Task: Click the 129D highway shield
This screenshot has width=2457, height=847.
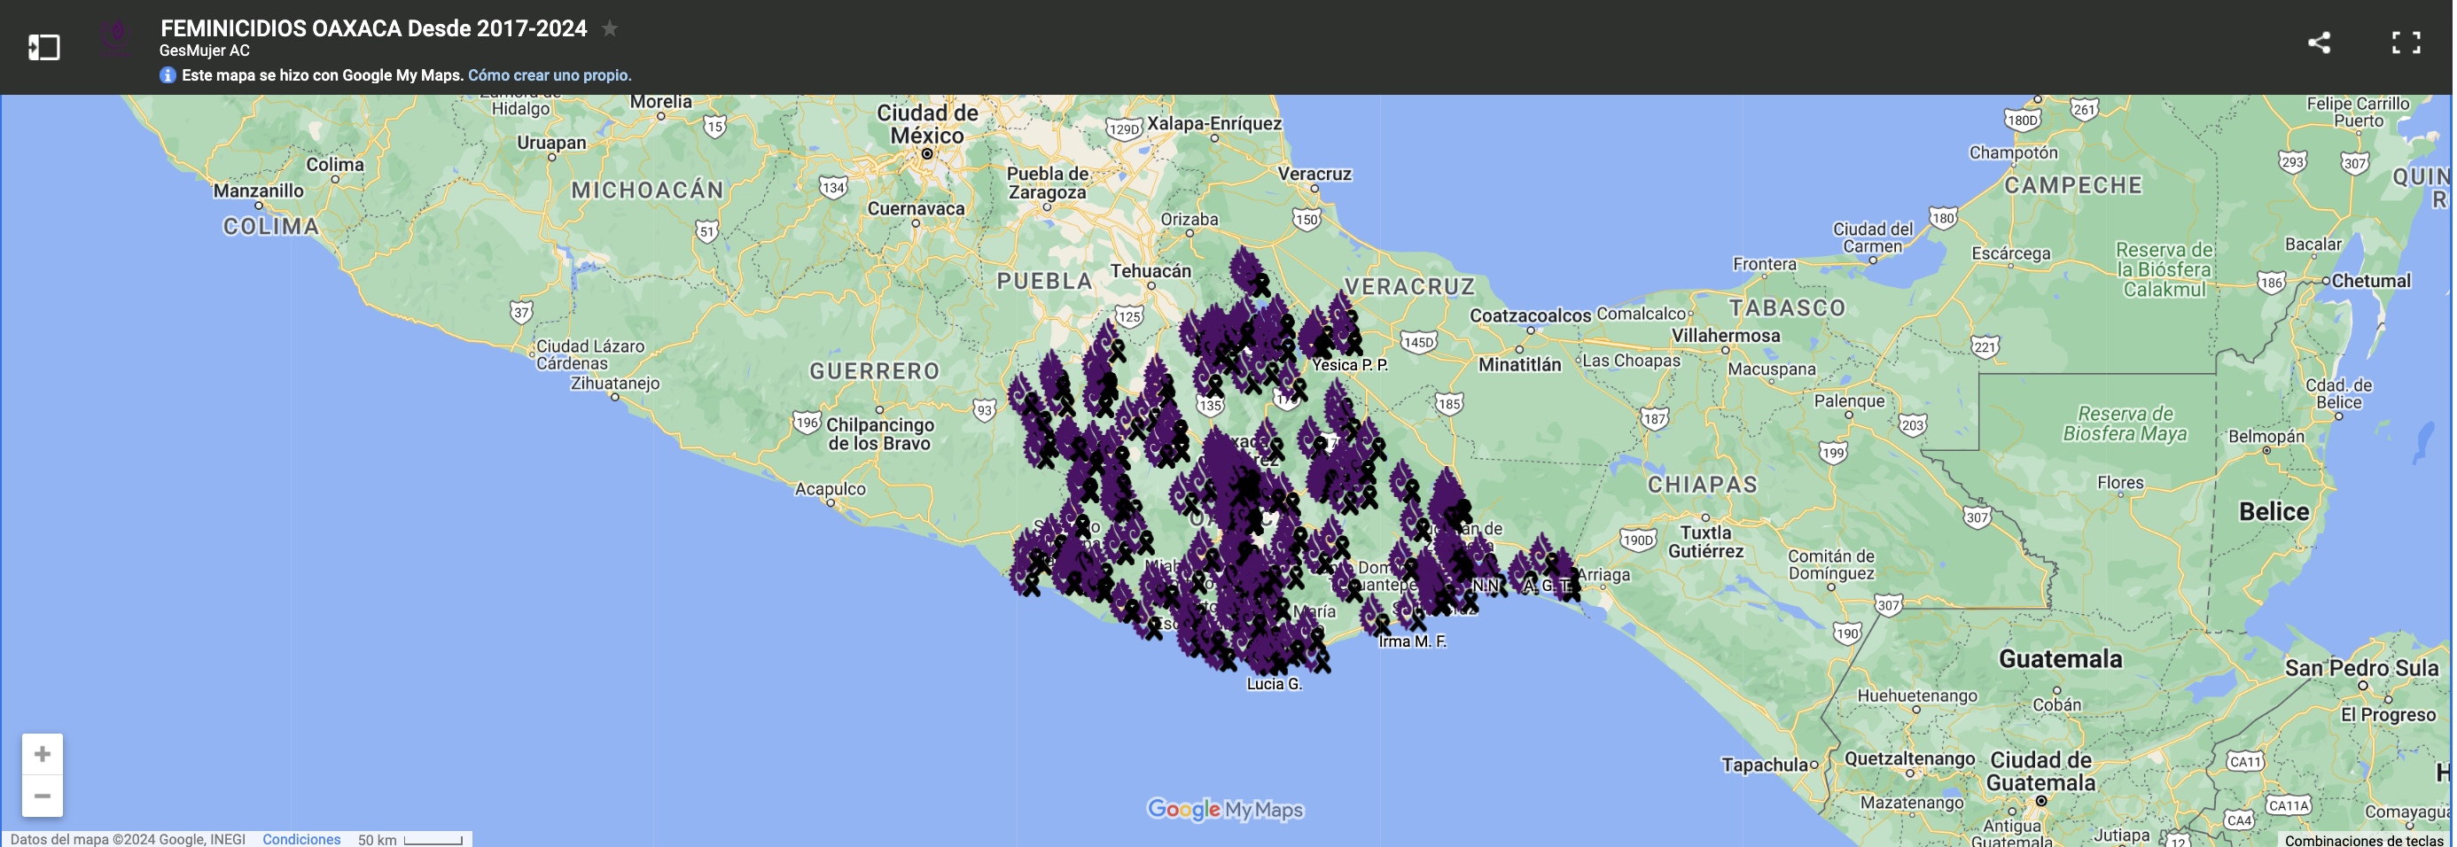Action: [1125, 128]
